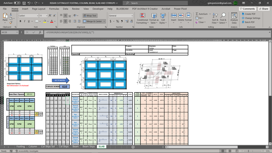Open the Formulas ribbon tab
This screenshot has height=153, width=272.
pyautogui.click(x=54, y=9)
